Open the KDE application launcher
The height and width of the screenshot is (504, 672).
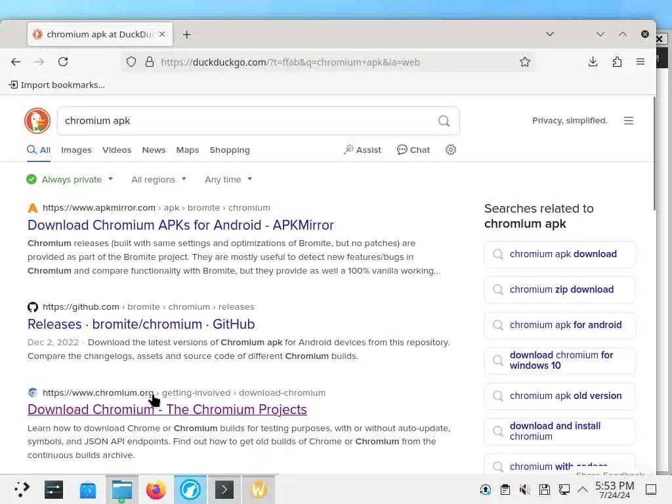(22, 490)
